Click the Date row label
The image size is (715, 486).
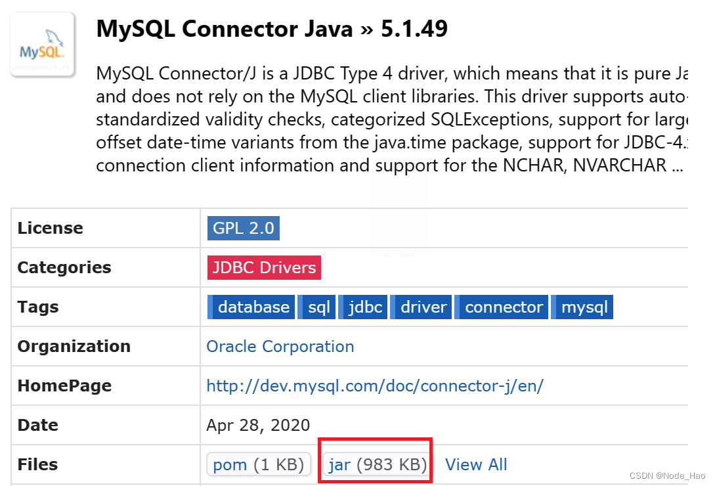tap(38, 425)
